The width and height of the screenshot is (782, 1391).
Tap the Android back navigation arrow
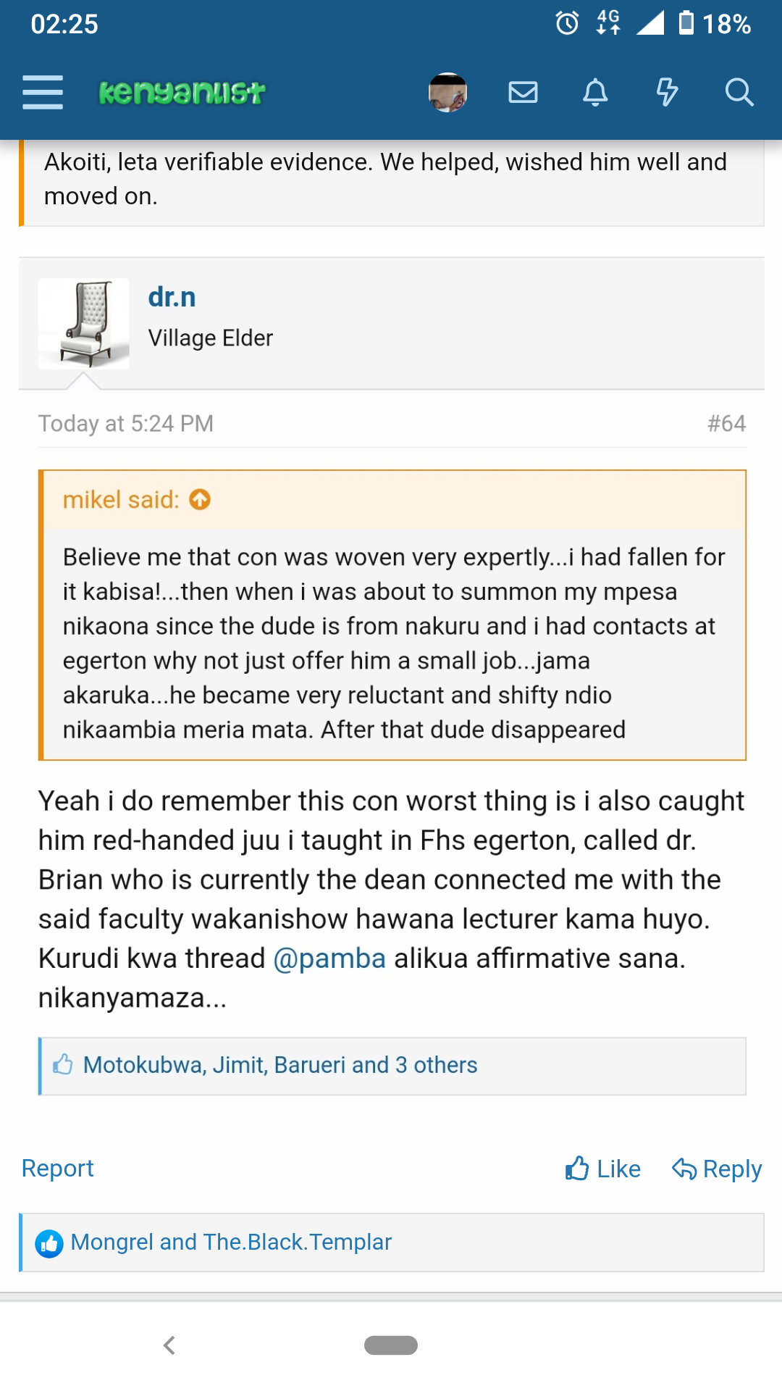coord(169,1345)
